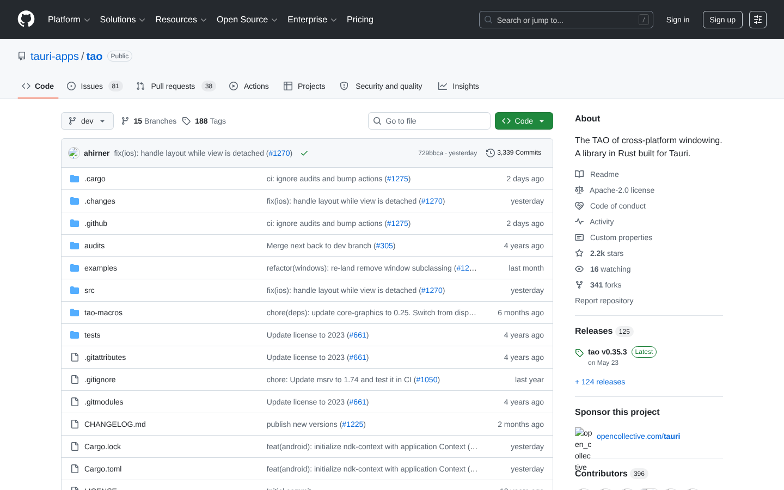The width and height of the screenshot is (784, 490).
Task: Click the search or jump to field
Action: click(566, 20)
